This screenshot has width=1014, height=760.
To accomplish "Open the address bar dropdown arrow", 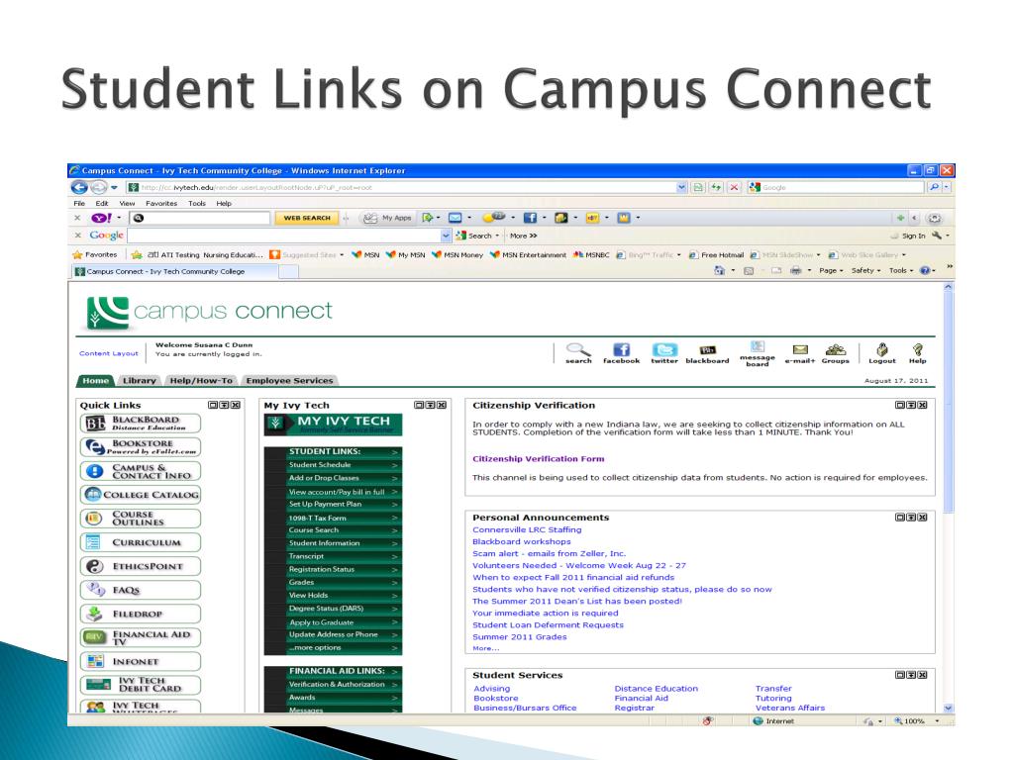I will click(x=681, y=187).
